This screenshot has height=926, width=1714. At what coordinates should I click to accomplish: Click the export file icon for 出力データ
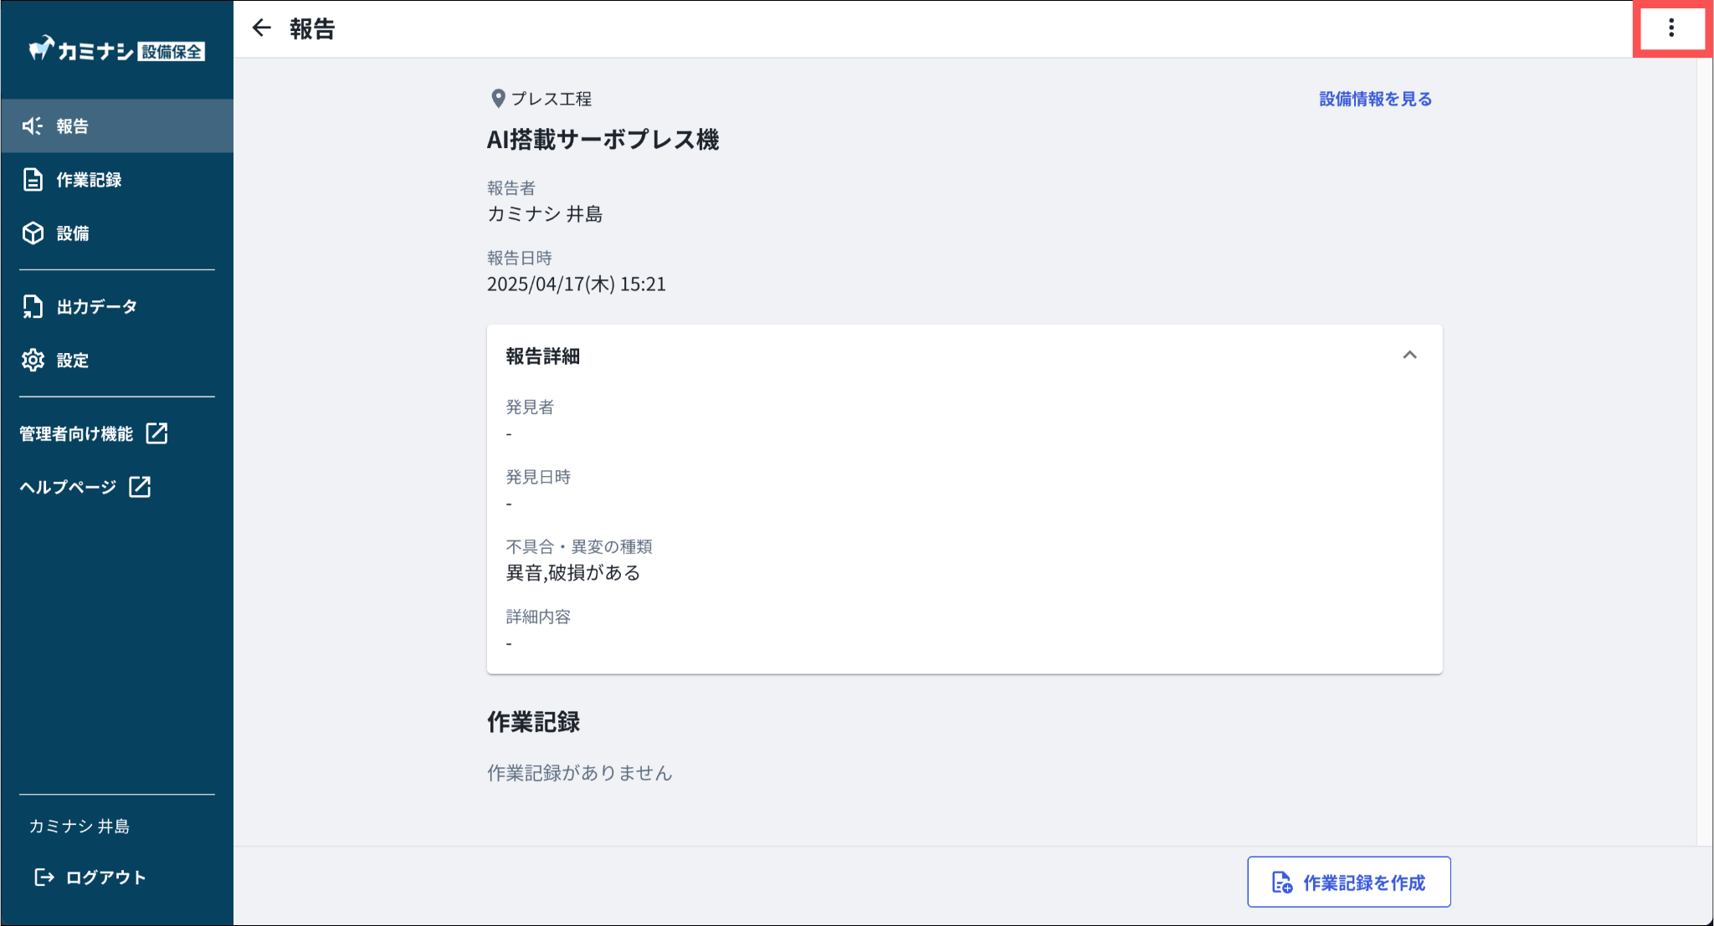tap(33, 307)
